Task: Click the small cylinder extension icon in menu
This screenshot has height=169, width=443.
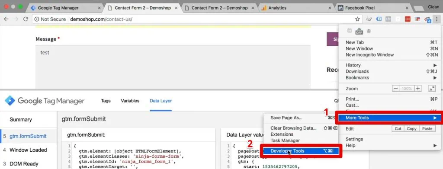Action: (x=369, y=31)
